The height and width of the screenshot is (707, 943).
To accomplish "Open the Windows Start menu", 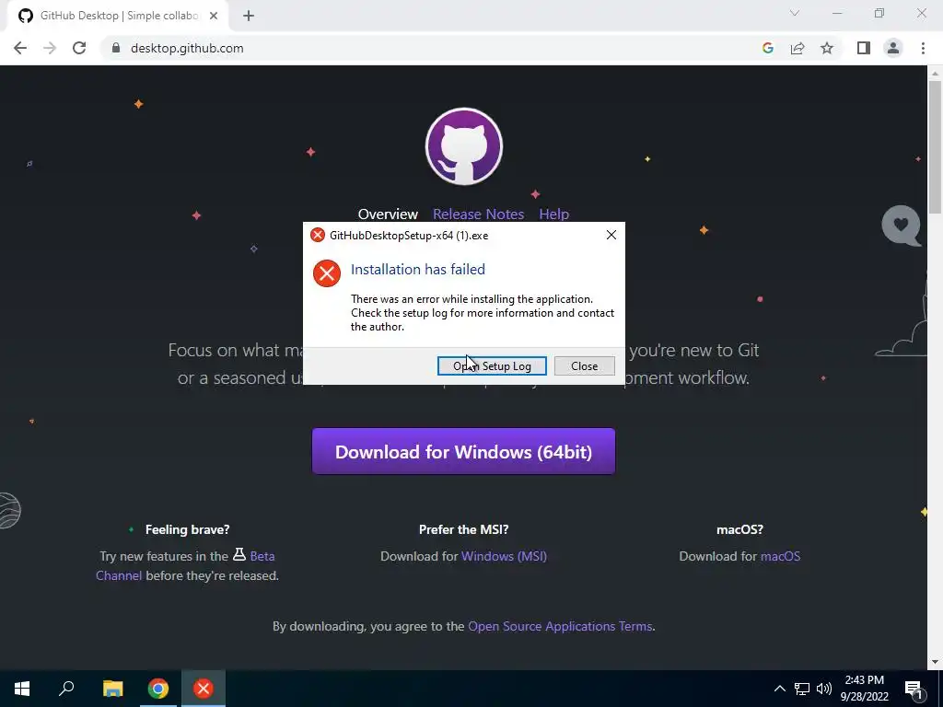I will [x=22, y=689].
